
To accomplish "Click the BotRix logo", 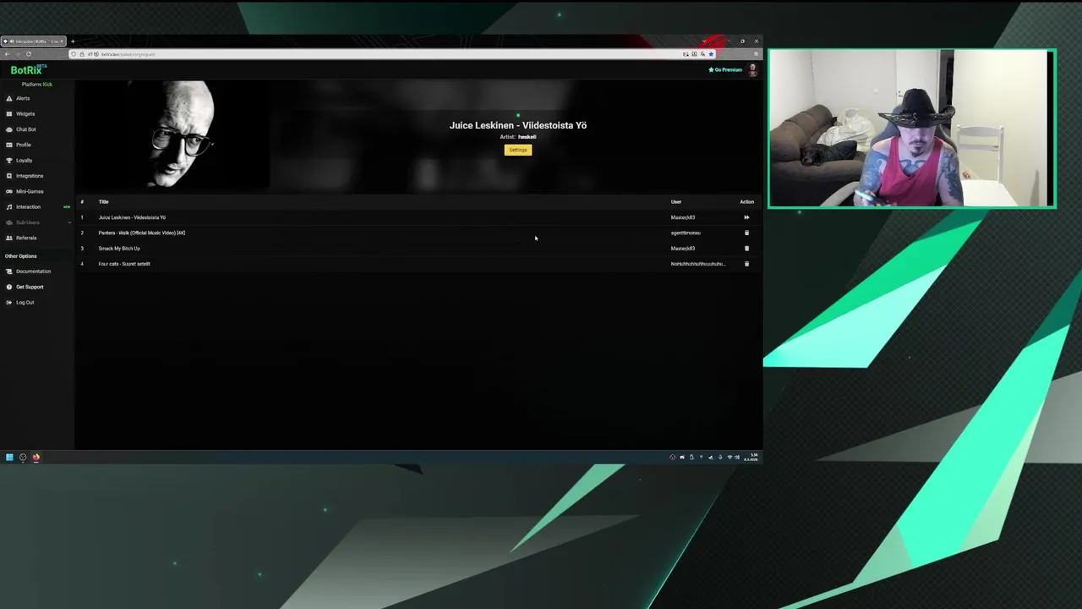I will pyautogui.click(x=28, y=70).
